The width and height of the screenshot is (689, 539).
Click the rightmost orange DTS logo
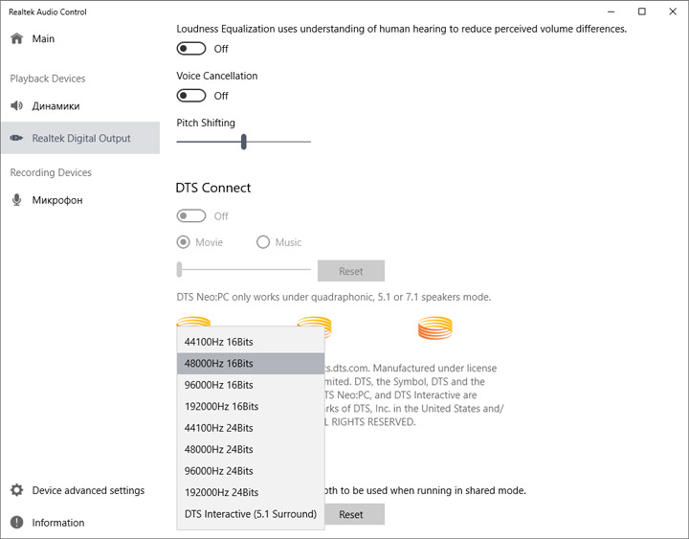click(x=435, y=327)
